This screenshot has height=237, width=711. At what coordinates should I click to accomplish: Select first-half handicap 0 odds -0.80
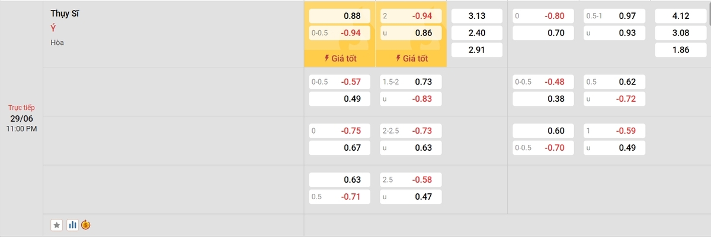click(x=543, y=16)
